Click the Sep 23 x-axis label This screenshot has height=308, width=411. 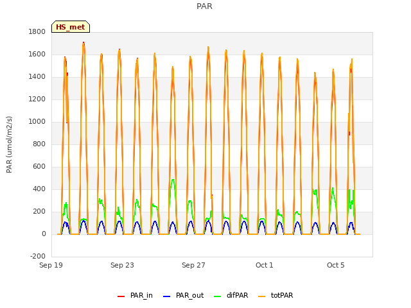pos(122,265)
